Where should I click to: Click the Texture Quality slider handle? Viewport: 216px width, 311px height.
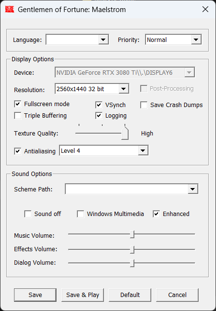[125, 133]
